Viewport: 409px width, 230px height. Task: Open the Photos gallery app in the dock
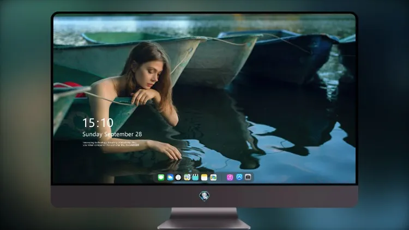(213, 178)
